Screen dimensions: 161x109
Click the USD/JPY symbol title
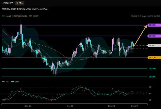(7, 3)
